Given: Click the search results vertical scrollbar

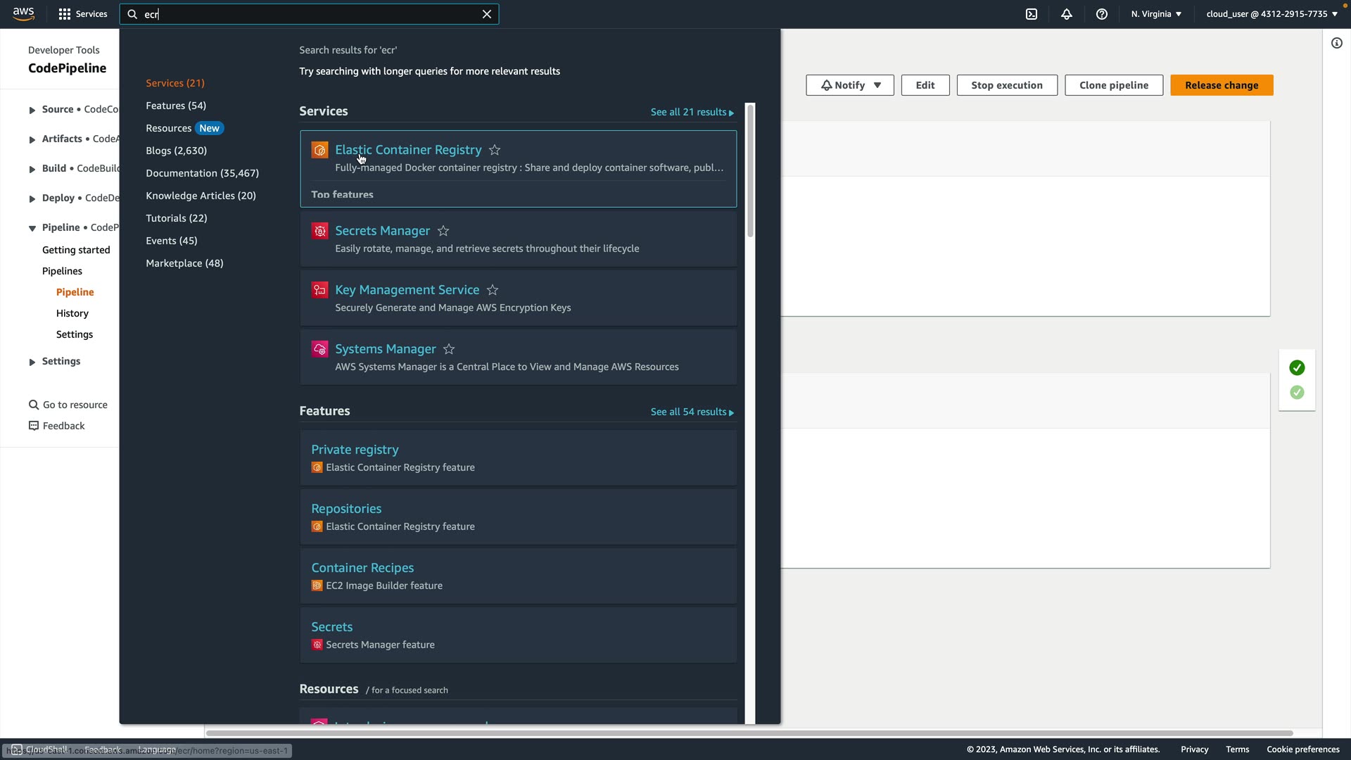Looking at the screenshot, I should [x=750, y=172].
